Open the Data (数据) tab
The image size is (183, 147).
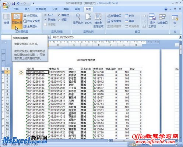66,9
